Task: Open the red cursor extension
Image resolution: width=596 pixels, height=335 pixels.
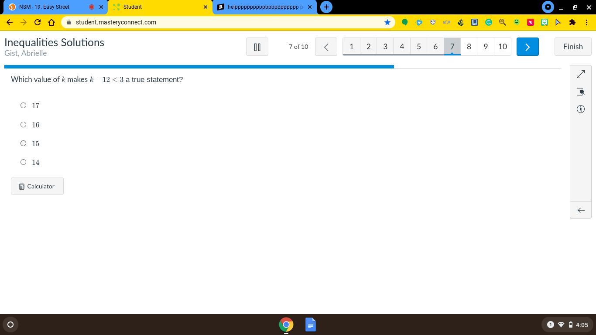Action: pos(531,22)
